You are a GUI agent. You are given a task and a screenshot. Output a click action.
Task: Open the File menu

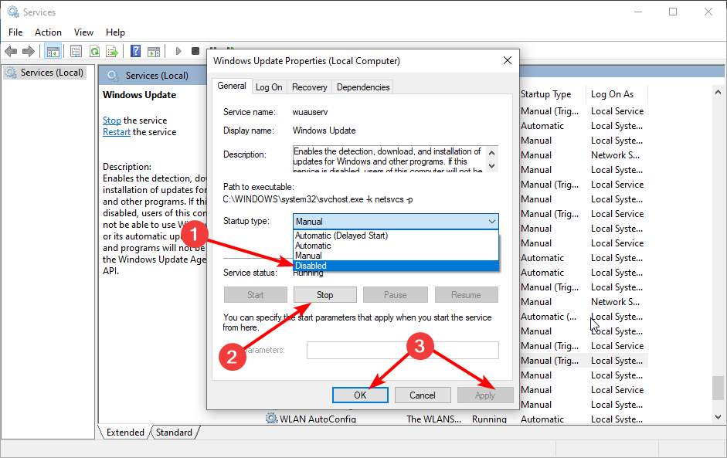pos(15,32)
